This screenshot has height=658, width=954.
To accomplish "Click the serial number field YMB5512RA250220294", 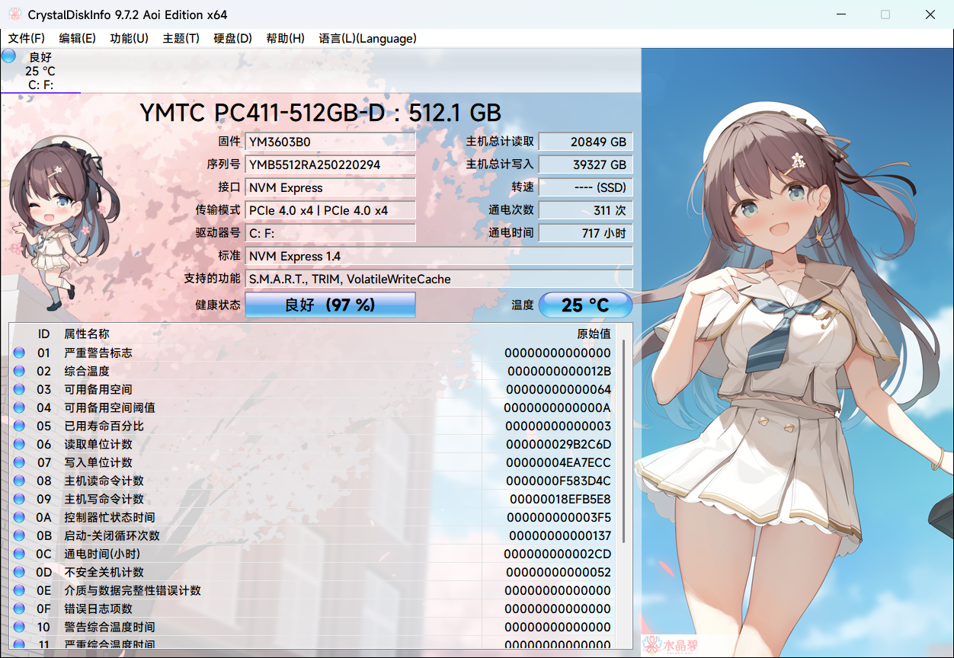I will [x=330, y=164].
